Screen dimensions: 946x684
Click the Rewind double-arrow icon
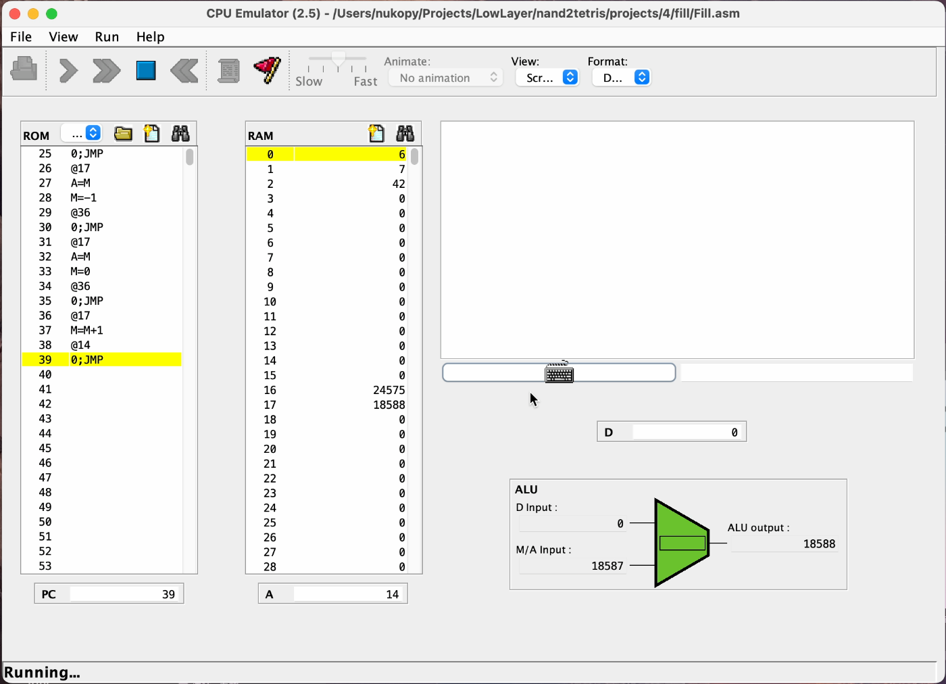pos(184,70)
